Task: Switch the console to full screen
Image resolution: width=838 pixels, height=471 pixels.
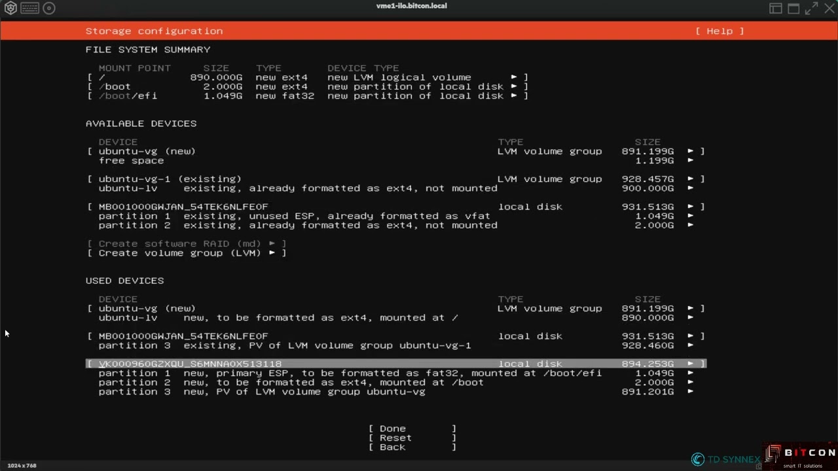Action: coord(811,9)
